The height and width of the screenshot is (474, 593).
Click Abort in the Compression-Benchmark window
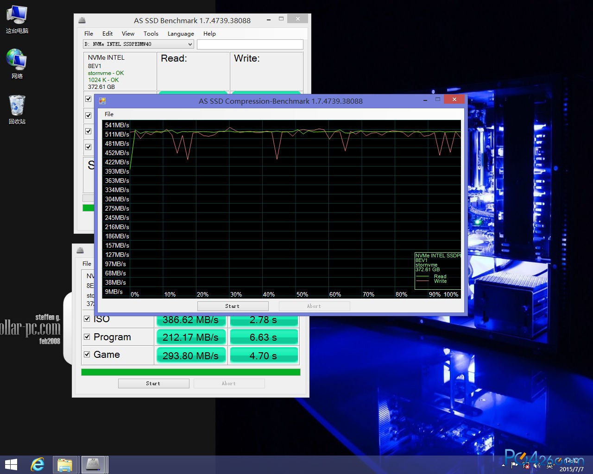pyautogui.click(x=314, y=306)
